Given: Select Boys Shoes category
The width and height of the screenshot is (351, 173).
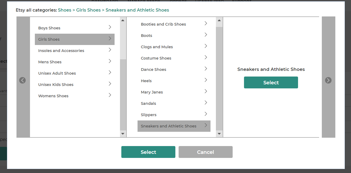Looking at the screenshot, I should point(75,28).
